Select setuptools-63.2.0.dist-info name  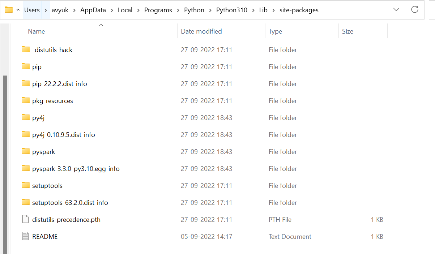pos(70,202)
